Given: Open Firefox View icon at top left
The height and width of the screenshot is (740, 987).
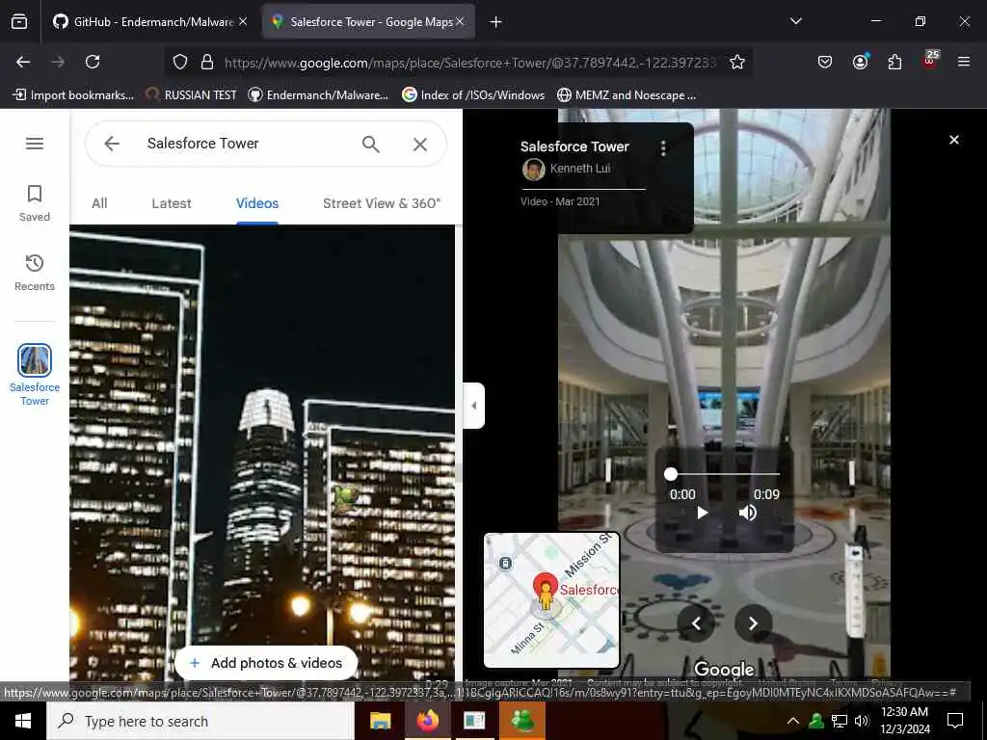Looking at the screenshot, I should pos(19,22).
